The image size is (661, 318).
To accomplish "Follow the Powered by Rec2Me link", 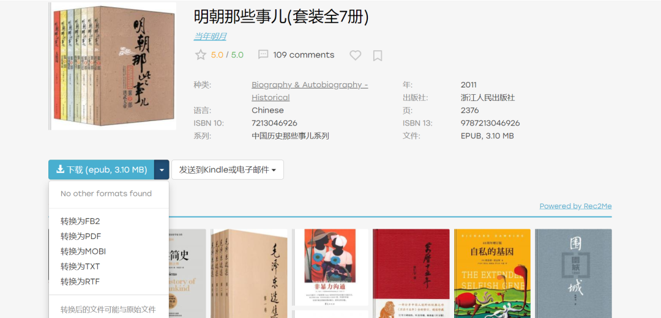I will click(575, 206).
